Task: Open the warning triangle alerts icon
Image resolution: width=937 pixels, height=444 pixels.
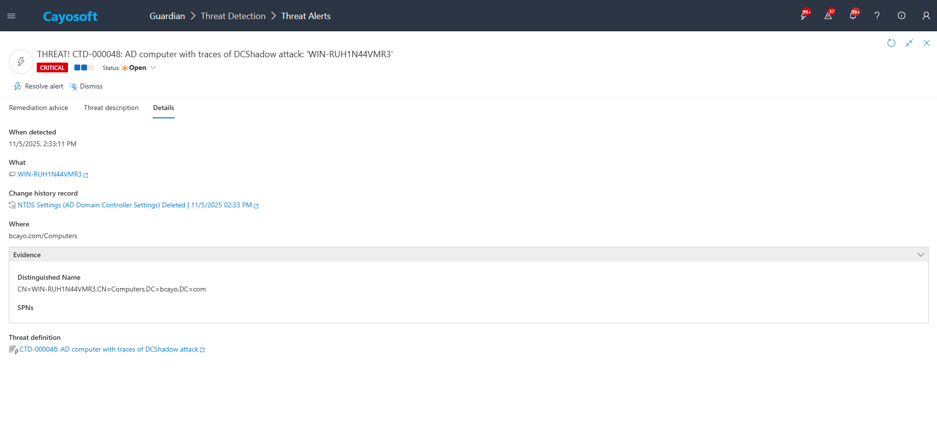Action: [828, 16]
